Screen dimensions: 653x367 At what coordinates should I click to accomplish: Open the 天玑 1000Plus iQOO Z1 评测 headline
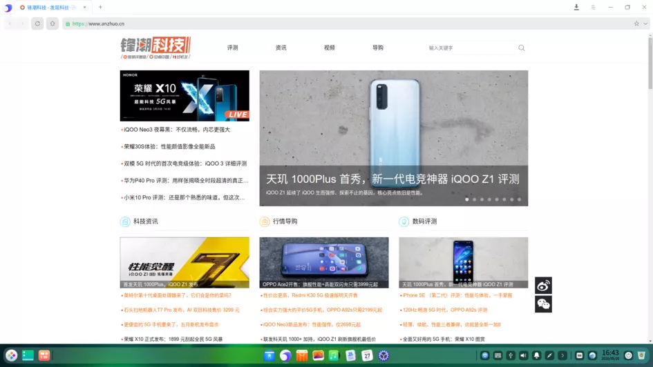392,179
